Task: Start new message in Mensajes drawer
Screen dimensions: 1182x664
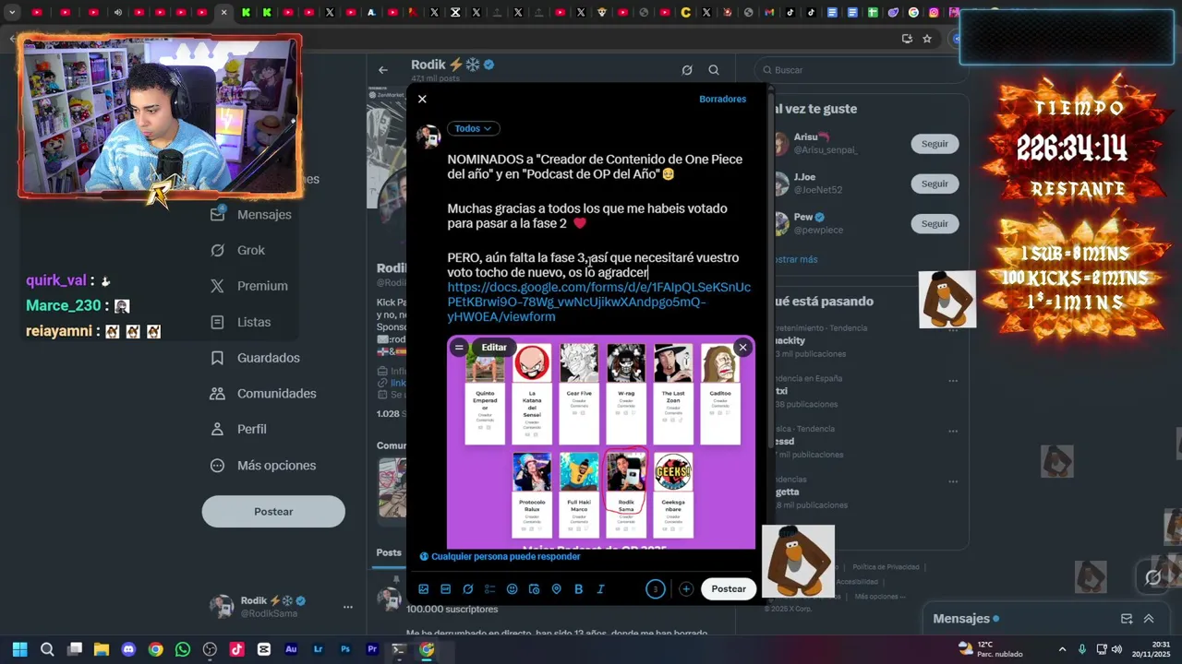Action: point(1127,619)
